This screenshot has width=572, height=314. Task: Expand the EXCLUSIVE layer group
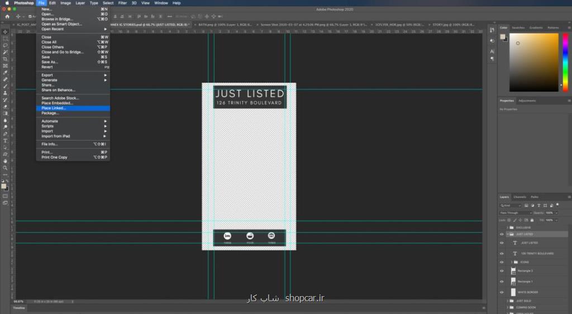click(507, 227)
